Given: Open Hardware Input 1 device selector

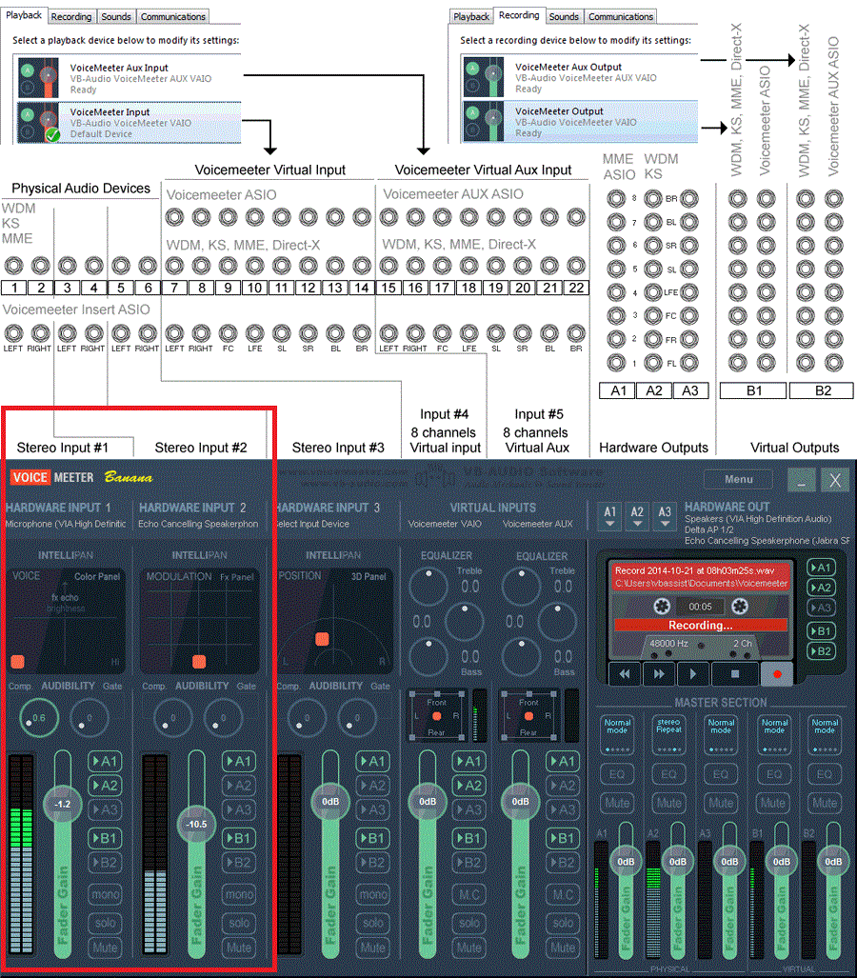Looking at the screenshot, I should coord(66,524).
